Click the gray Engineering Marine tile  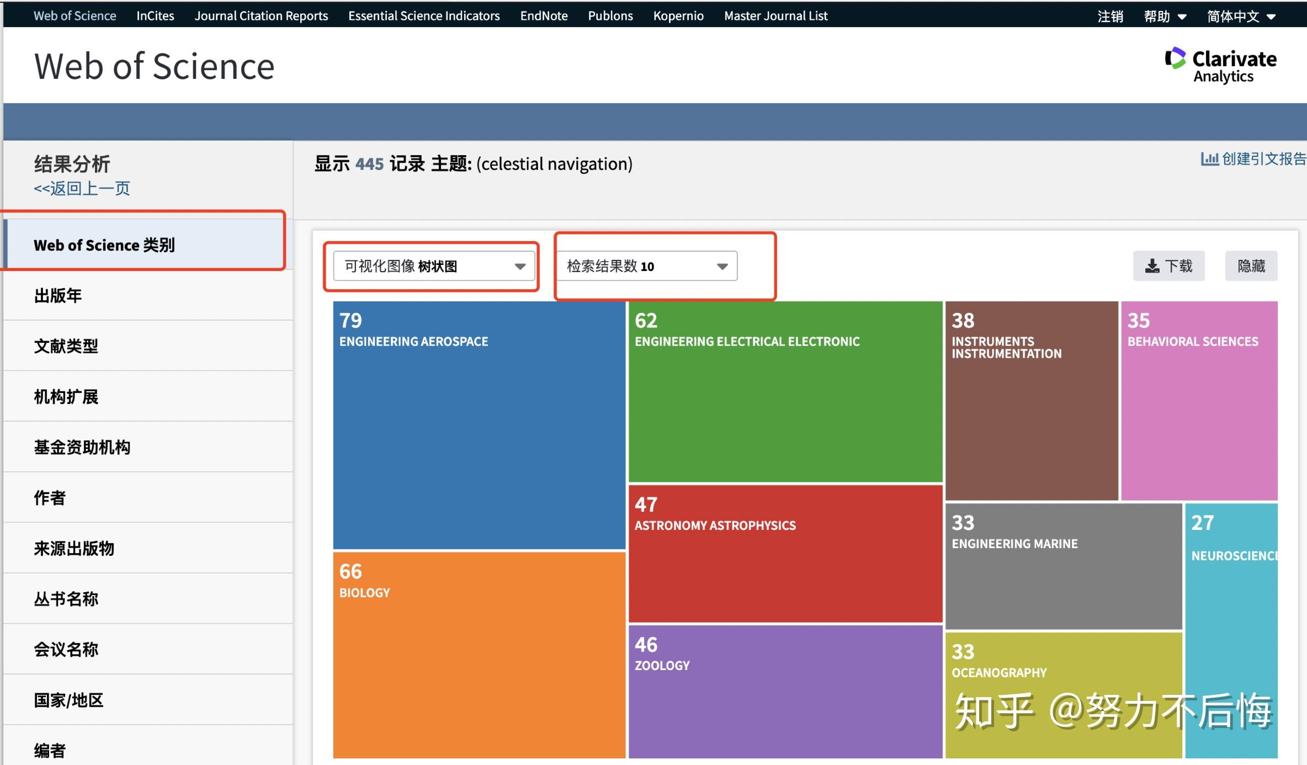coord(1064,566)
